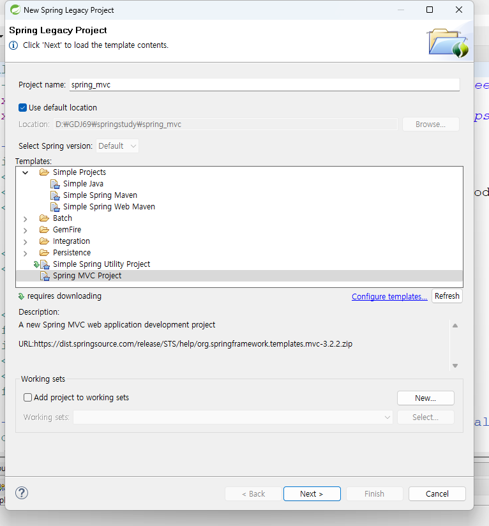This screenshot has width=489, height=526.
Task: Select the Simple Spring Web Maven template
Action: pos(109,207)
